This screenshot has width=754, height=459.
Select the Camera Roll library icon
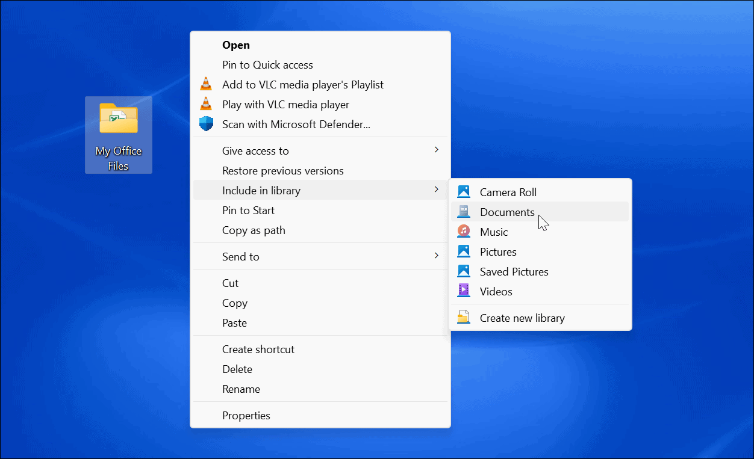pyautogui.click(x=463, y=191)
